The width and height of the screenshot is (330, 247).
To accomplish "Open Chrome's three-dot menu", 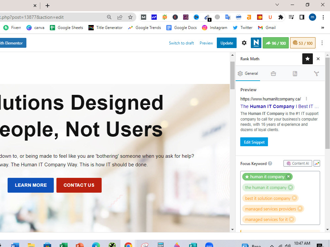I will [323, 17].
